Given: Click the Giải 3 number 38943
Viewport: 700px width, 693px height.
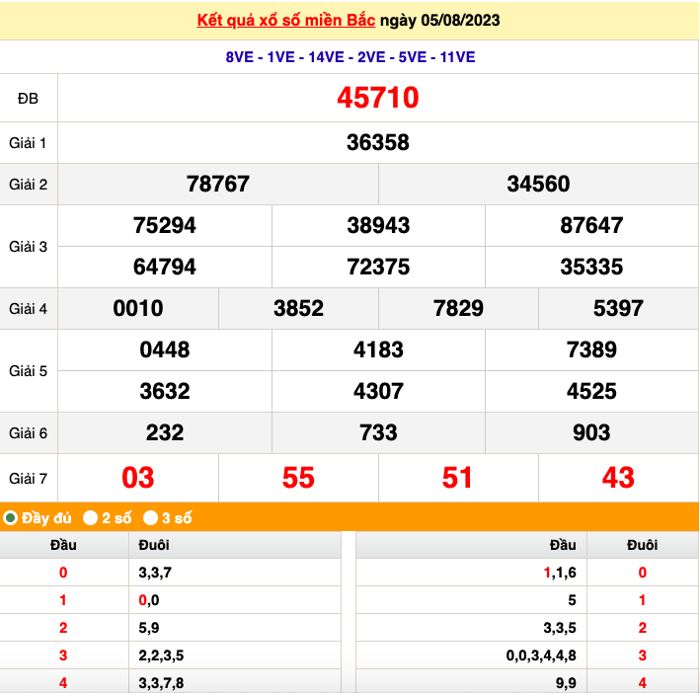Looking at the screenshot, I should [378, 225].
